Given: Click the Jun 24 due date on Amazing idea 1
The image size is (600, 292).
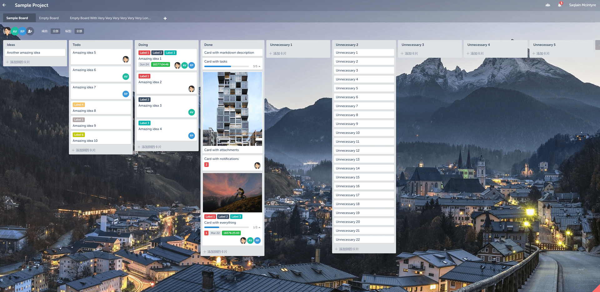Looking at the screenshot, I should point(144,65).
